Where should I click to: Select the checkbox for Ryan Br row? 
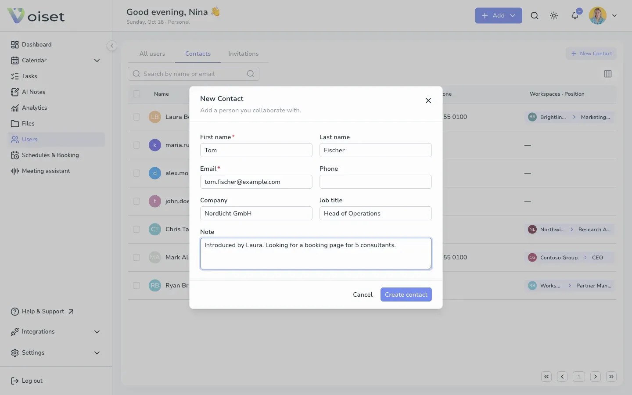136,285
